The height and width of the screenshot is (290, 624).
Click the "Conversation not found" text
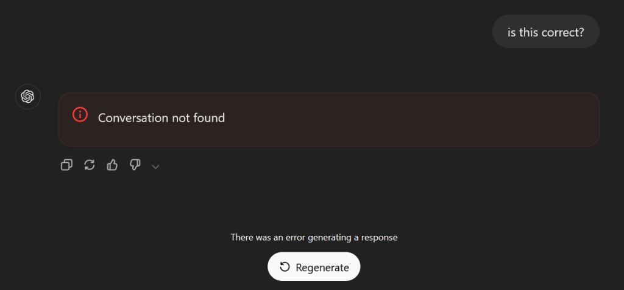click(161, 118)
